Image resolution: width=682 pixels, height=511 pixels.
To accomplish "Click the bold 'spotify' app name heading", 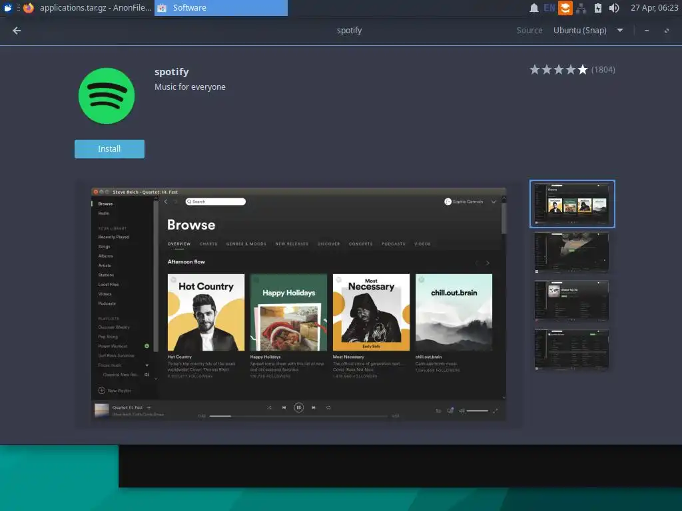I will [171, 72].
